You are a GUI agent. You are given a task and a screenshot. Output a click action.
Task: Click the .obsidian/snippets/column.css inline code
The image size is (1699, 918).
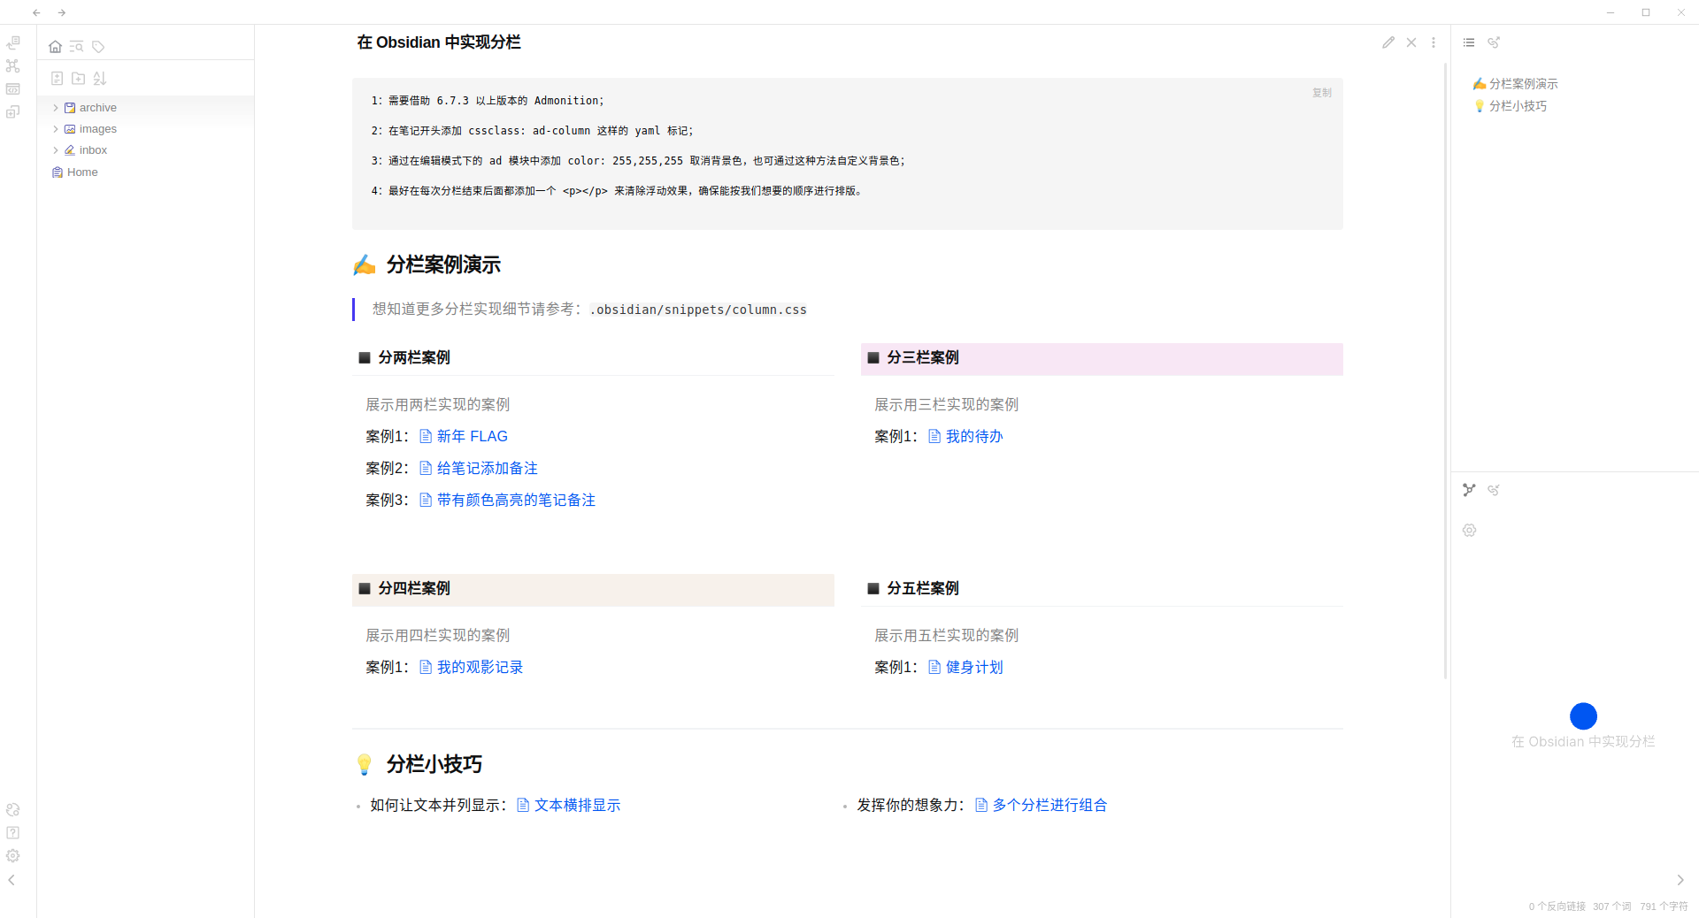(698, 310)
